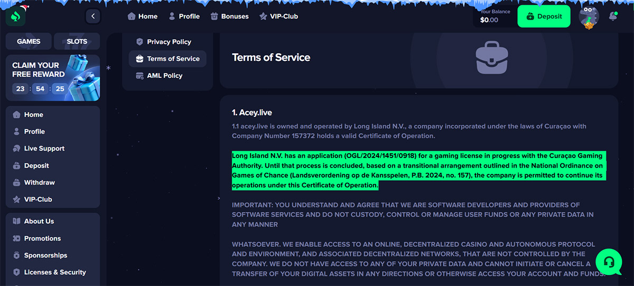
Task: Open Privacy Policy page
Action: click(168, 42)
